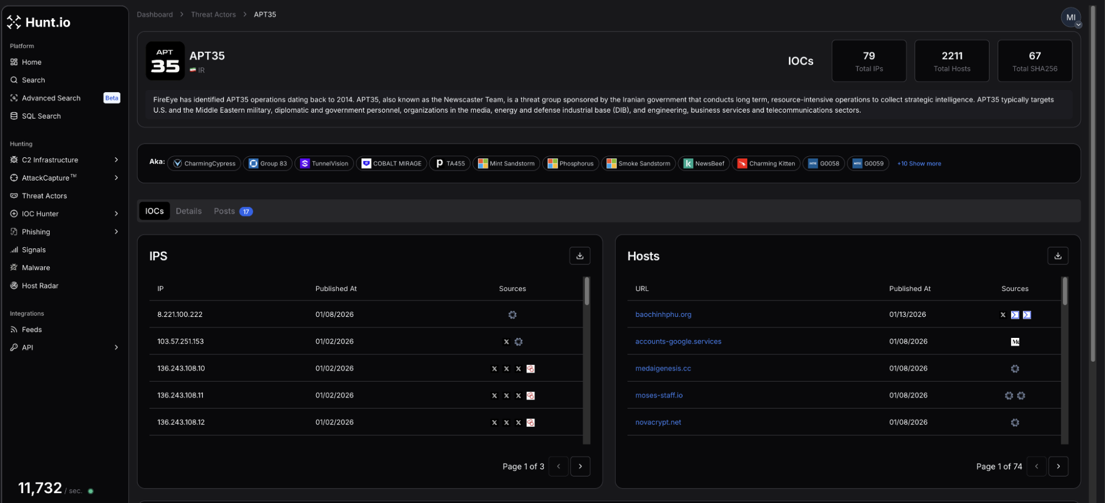The width and height of the screenshot is (1105, 503).
Task: Switch to the Details tab
Action: point(188,211)
